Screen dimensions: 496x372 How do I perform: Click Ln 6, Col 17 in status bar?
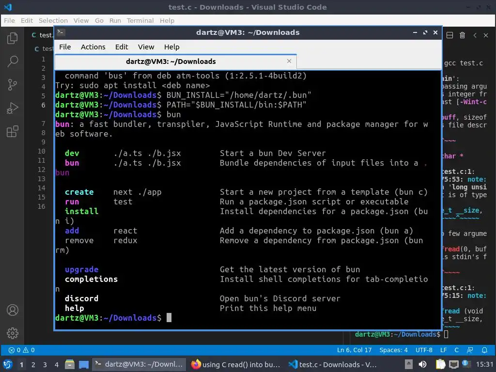(354, 350)
